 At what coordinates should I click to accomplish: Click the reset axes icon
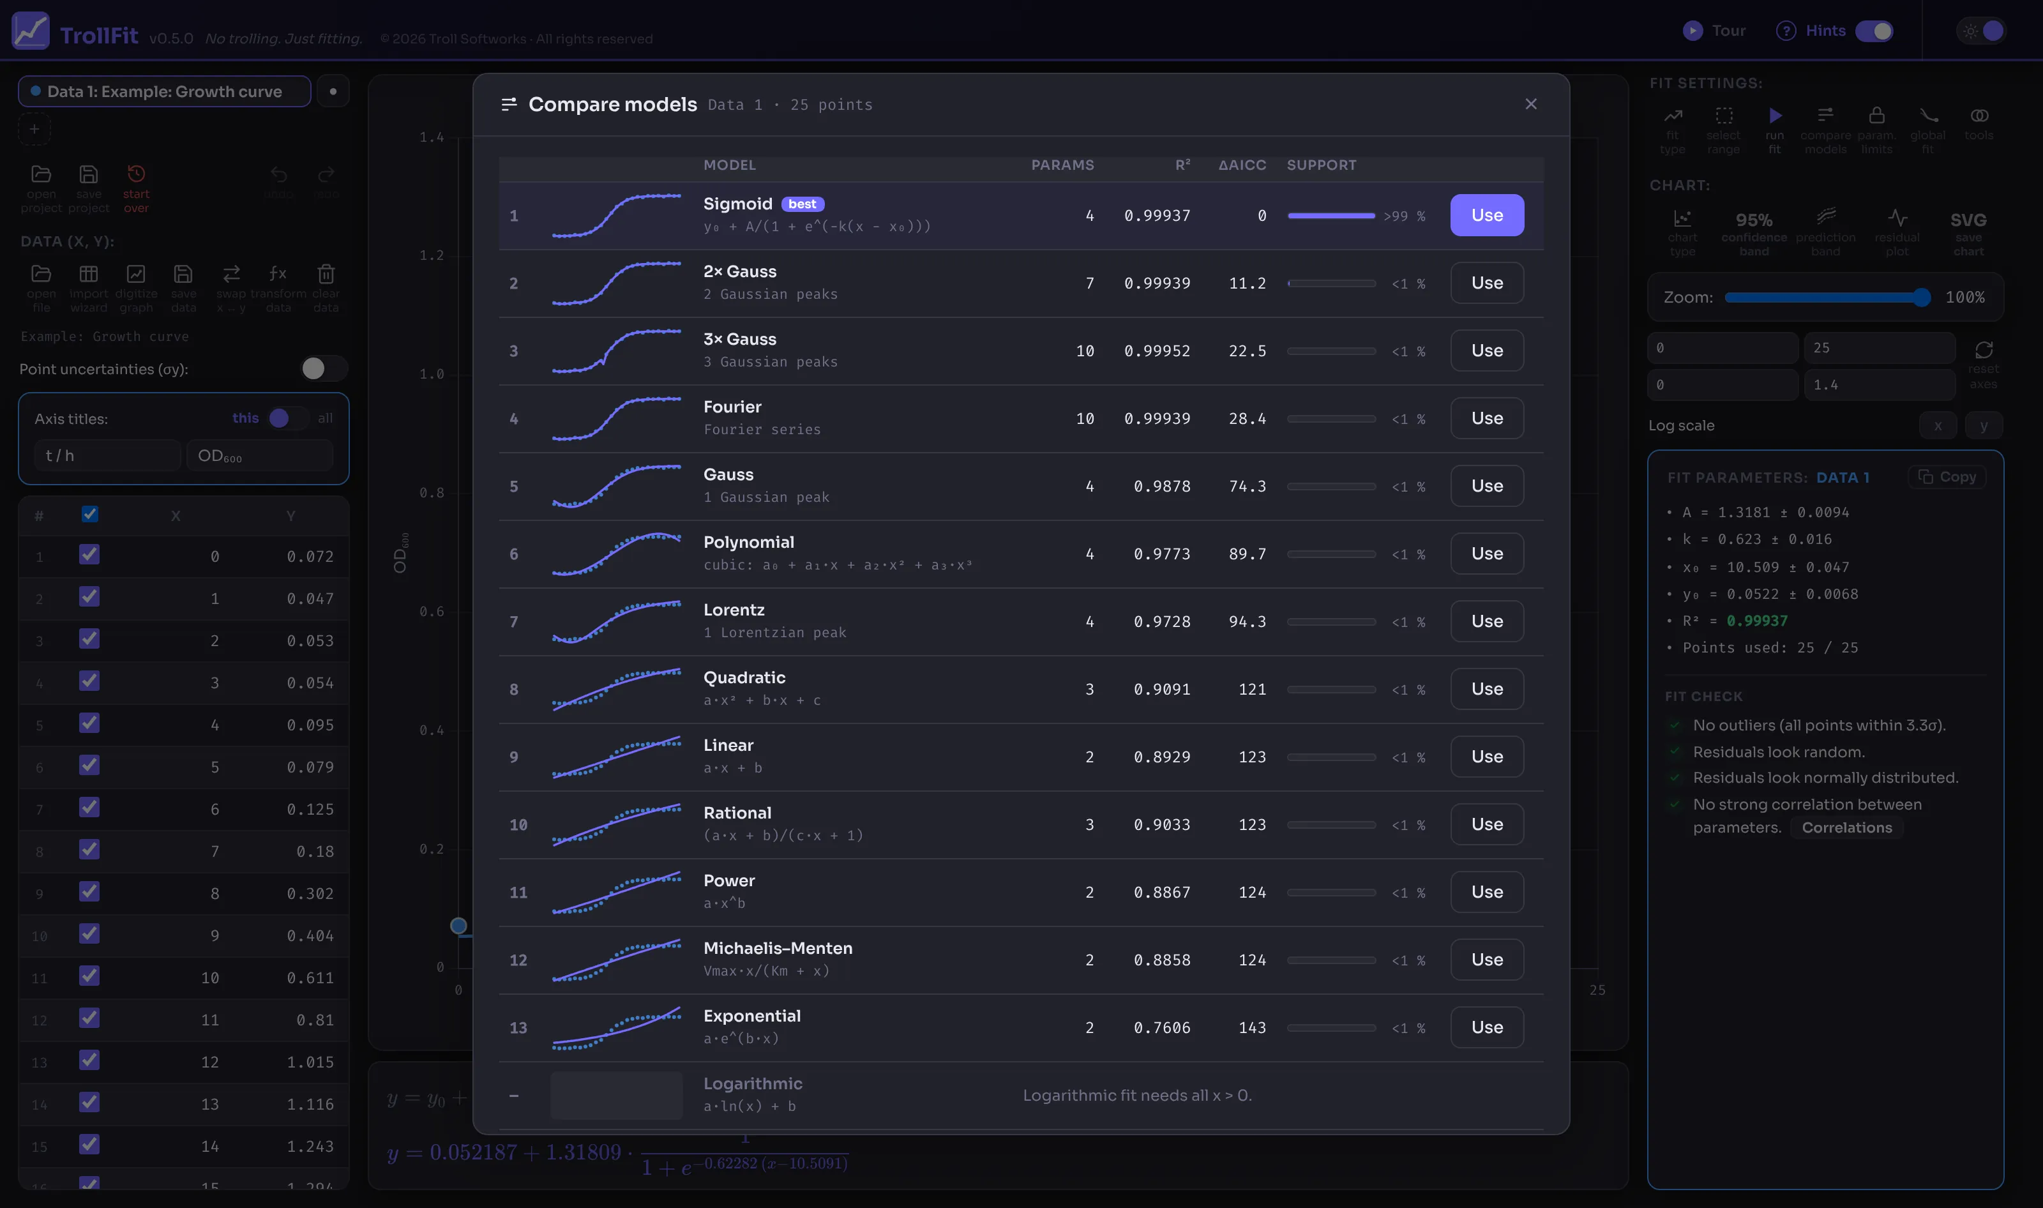tap(1984, 350)
